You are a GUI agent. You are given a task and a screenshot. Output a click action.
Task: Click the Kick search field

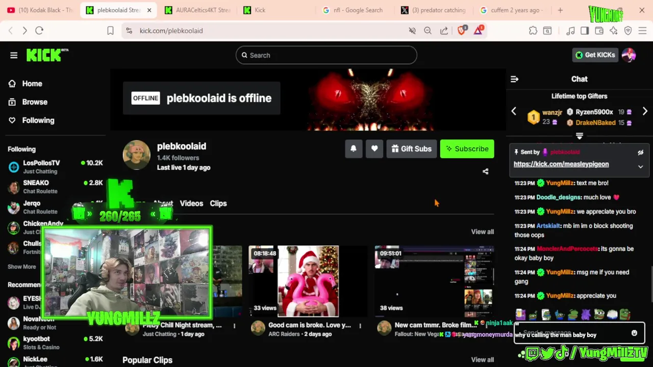coord(326,55)
